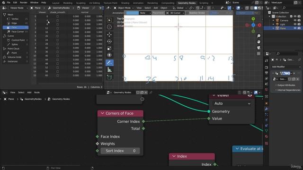Click the viewport zoom magnifier icon

pos(258,36)
